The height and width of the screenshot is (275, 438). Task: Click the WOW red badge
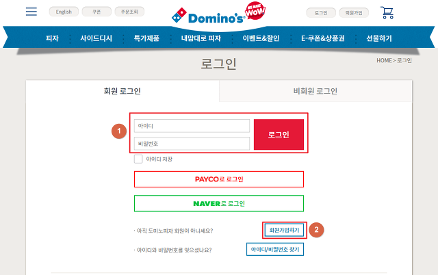(255, 11)
